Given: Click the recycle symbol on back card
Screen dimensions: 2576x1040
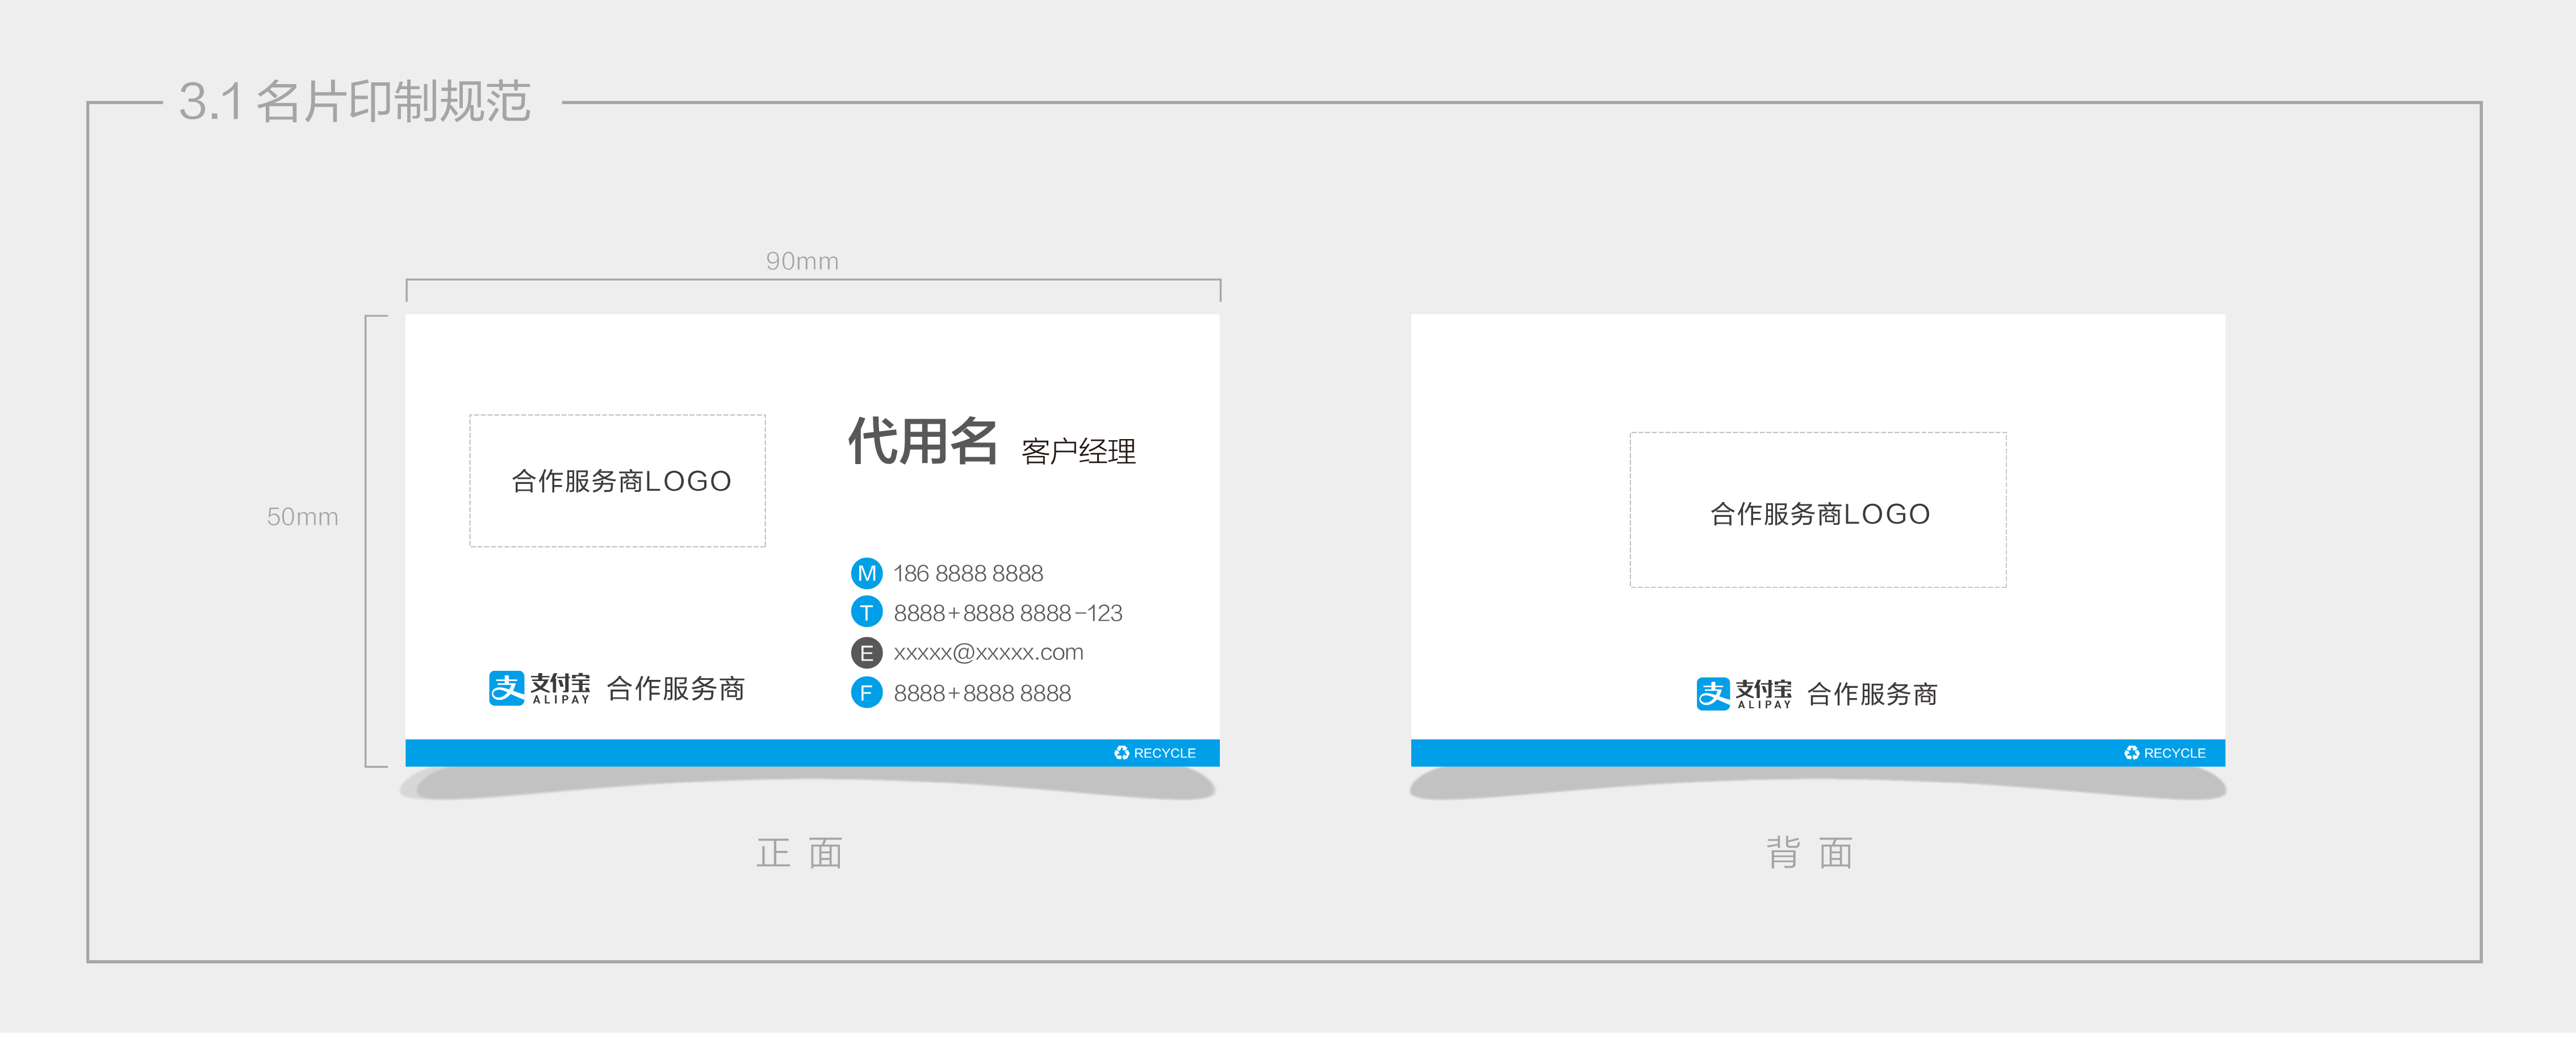Looking at the screenshot, I should (x=2132, y=753).
